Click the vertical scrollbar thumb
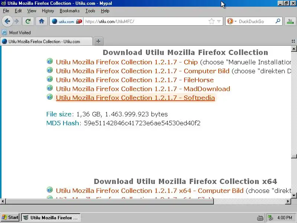This screenshot has width=297, height=223. 294,156
